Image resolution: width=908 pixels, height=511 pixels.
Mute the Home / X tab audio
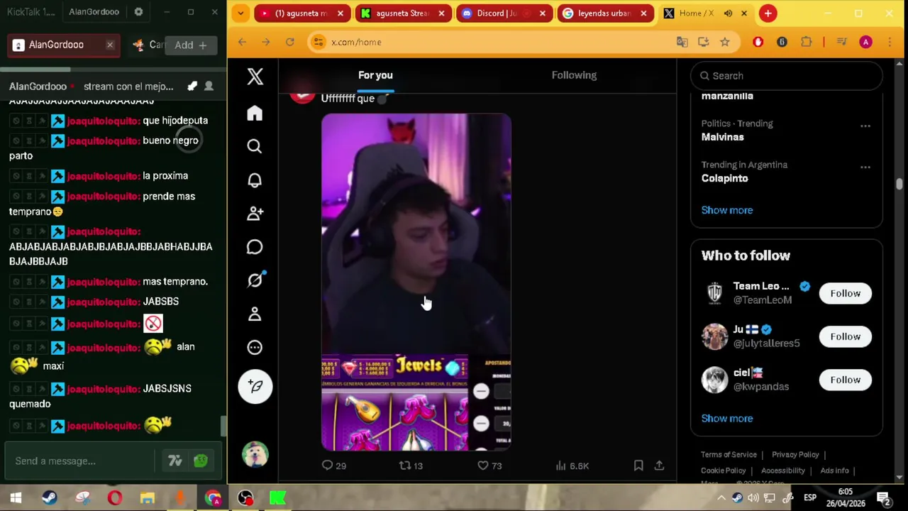coord(728,13)
